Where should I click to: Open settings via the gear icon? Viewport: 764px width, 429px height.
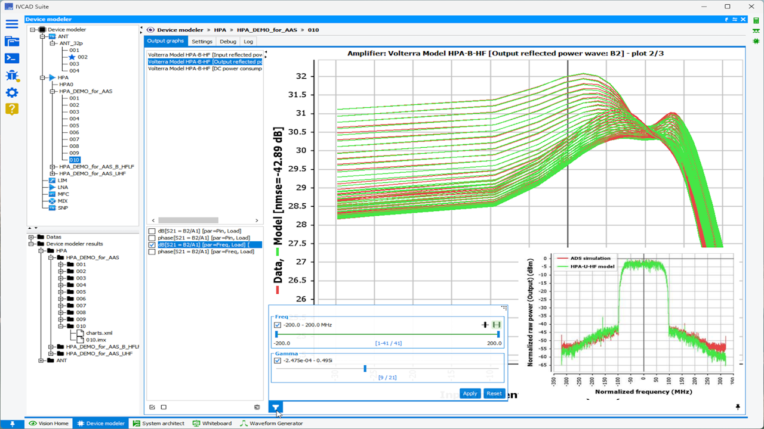click(12, 92)
